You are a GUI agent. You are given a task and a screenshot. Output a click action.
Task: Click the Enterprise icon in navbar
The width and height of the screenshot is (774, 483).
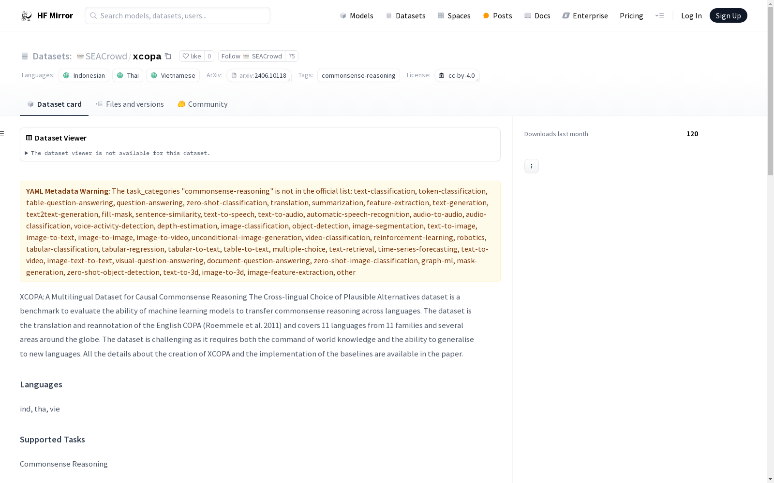coord(566,15)
